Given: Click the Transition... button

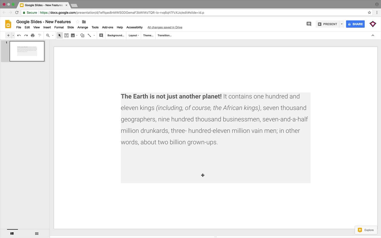Looking at the screenshot, I should point(165,35).
